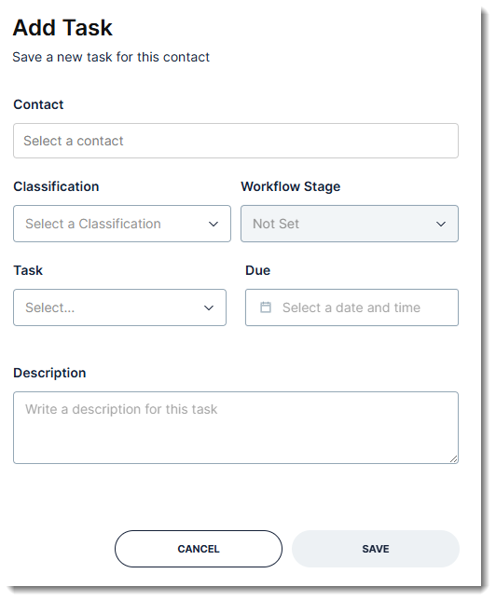Click the SAVE button
Viewport: 496px width, 601px height.
point(376,549)
